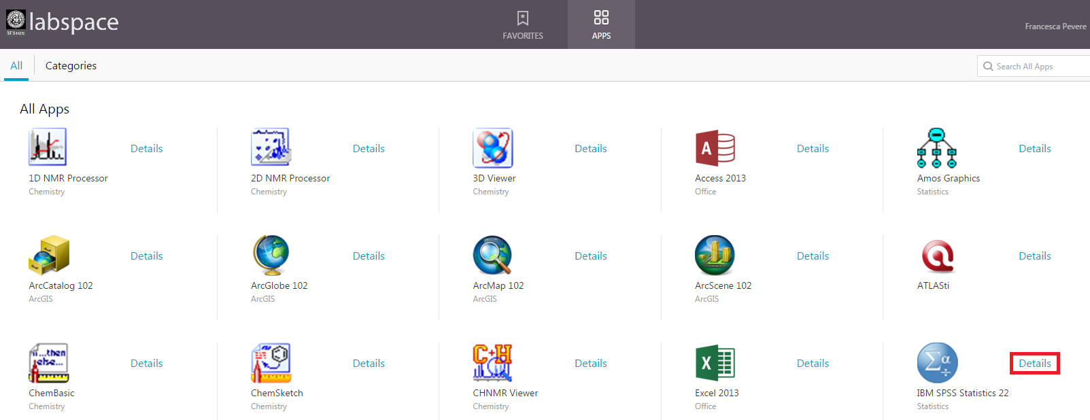
Task: Click the '1D NMR Processor' app name
Action: click(x=68, y=178)
